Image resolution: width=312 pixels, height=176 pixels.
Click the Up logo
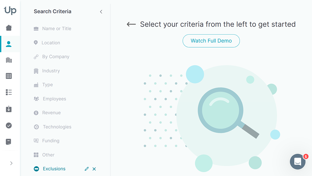[10, 10]
